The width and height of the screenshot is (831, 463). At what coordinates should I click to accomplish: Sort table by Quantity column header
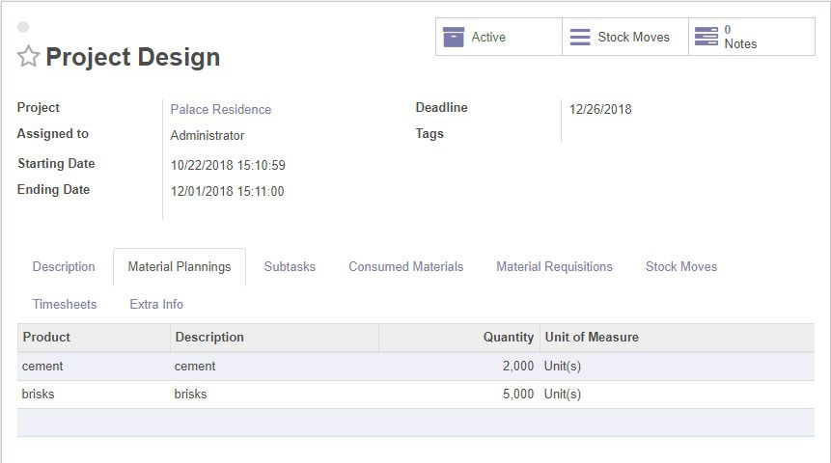click(x=508, y=337)
